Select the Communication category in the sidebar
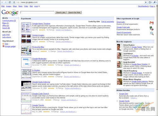The width and height of the screenshot is (158, 116). 9,20
